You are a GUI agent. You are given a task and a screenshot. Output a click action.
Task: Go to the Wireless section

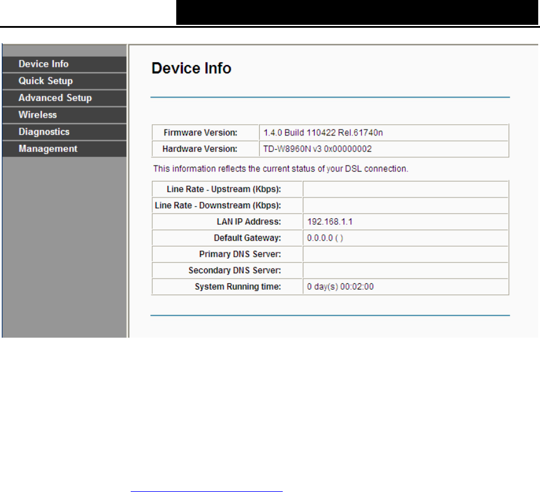pos(64,115)
